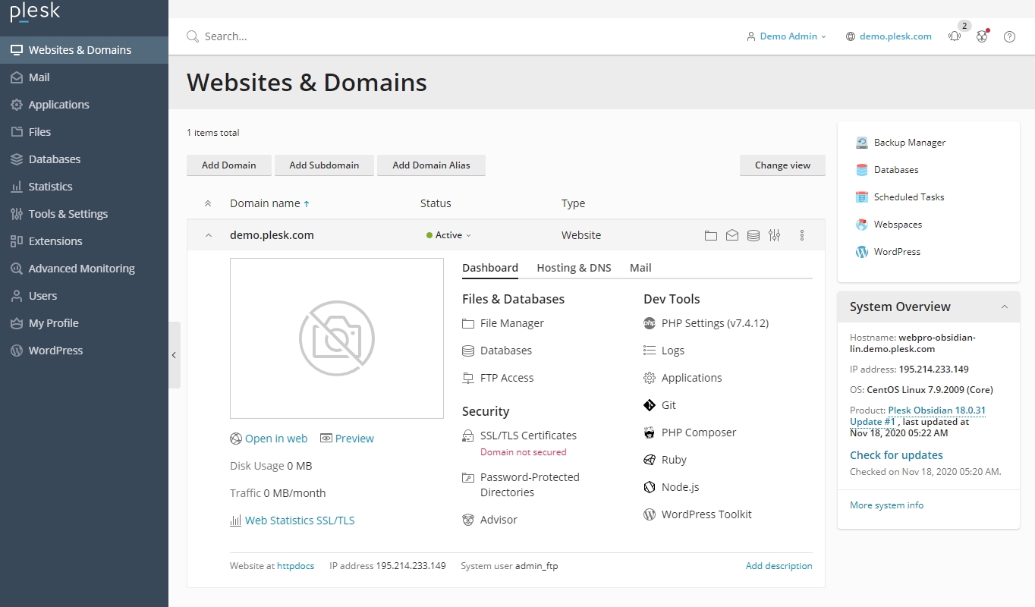The image size is (1035, 607).
Task: Open the help question mark icon
Action: point(1009,36)
